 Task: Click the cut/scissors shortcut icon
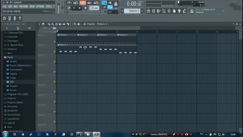tap(9, 18)
